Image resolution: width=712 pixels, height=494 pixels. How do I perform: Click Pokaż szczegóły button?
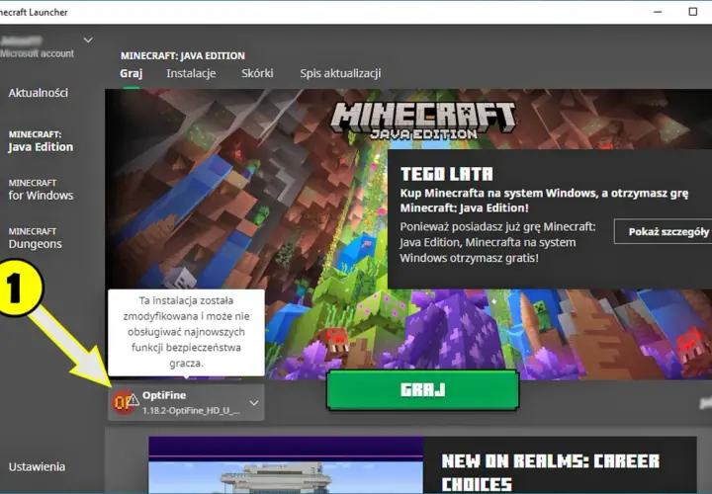pos(665,232)
